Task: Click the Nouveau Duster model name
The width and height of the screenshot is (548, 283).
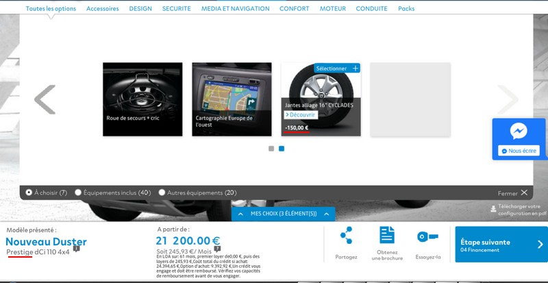Action: pos(46,241)
